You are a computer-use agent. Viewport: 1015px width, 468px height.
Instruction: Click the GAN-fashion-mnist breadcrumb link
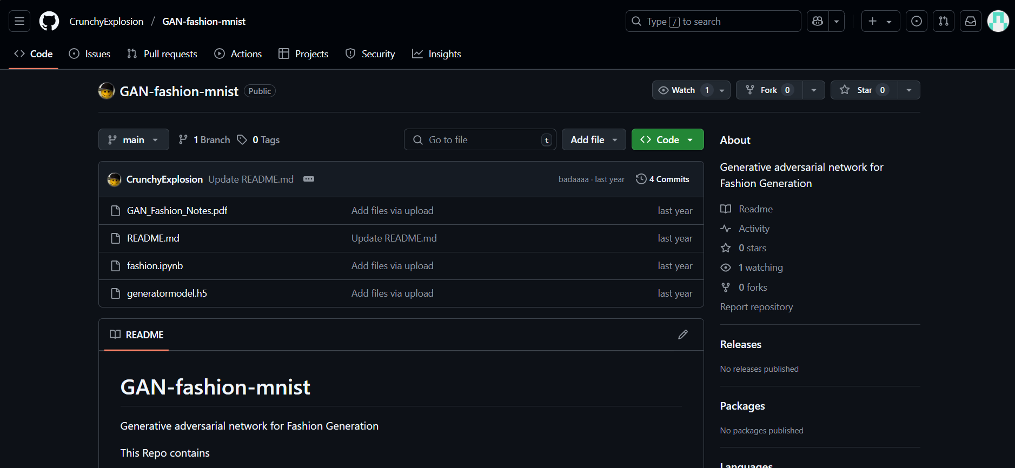(204, 22)
